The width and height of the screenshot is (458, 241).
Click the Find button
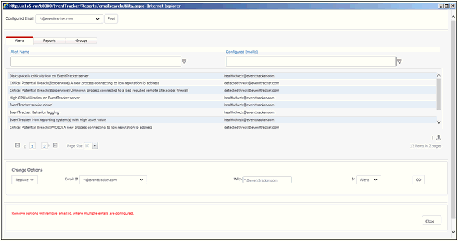point(111,19)
